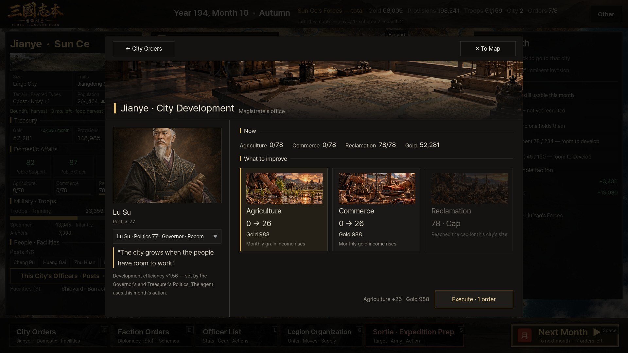
Task: Open the Lu Su officer dropdown
Action: [x=167, y=236]
